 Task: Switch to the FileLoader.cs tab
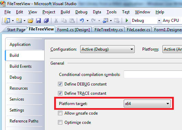pyautogui.click(x=138, y=30)
